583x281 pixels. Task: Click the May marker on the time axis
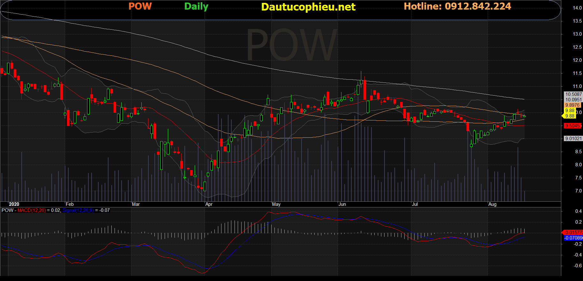[276, 204]
